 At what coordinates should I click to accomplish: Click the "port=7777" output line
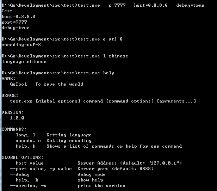[x=14, y=22]
